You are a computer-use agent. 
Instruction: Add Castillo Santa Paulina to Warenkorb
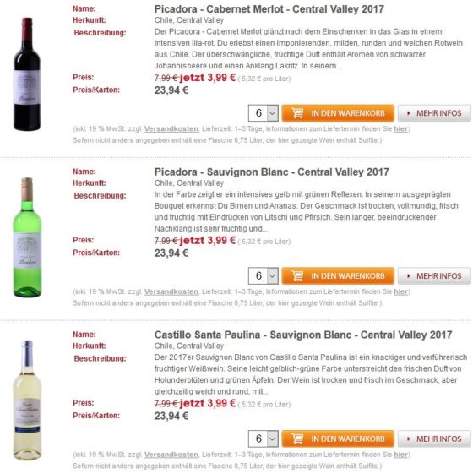click(x=338, y=439)
